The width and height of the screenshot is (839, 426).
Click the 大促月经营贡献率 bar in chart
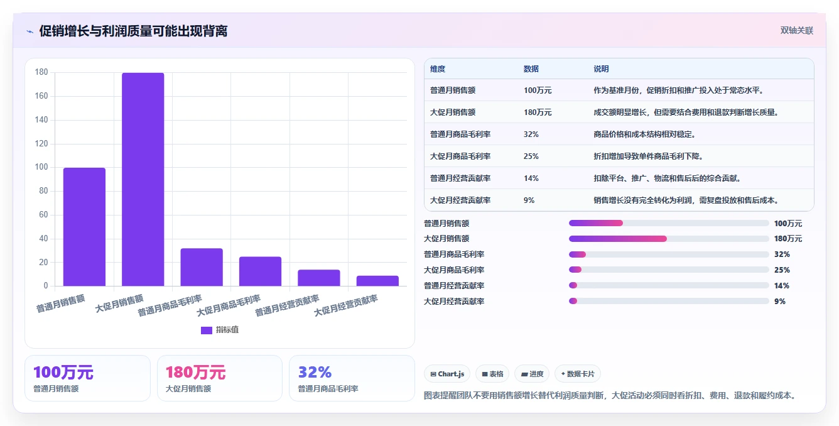377,281
